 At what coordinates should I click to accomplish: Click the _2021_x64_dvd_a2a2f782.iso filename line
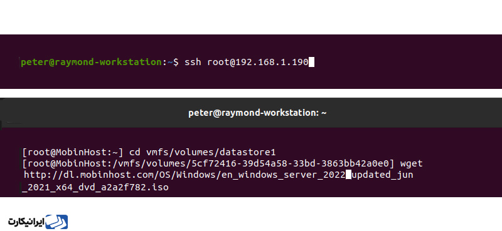coord(95,187)
